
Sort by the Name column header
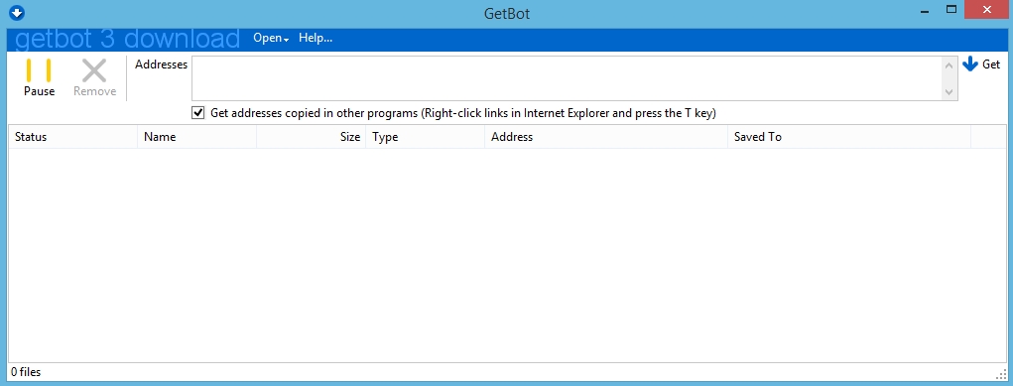(197, 137)
